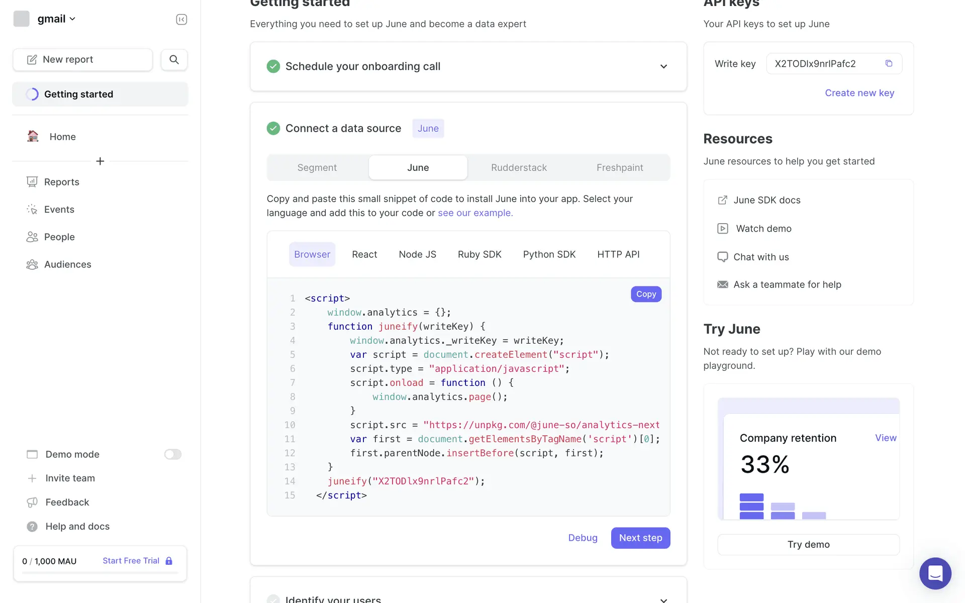Click the MAU usage progress bar
Viewport: 965px width, 603px height.
[x=100, y=573]
